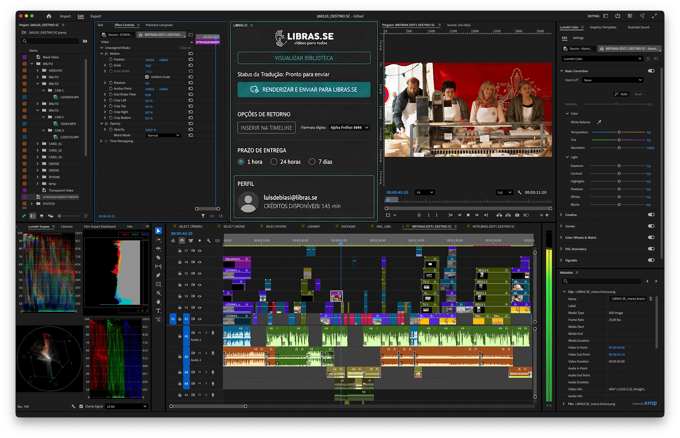The height and width of the screenshot is (438, 680).
Task: Toggle off the Curves section switch
Action: [651, 226]
